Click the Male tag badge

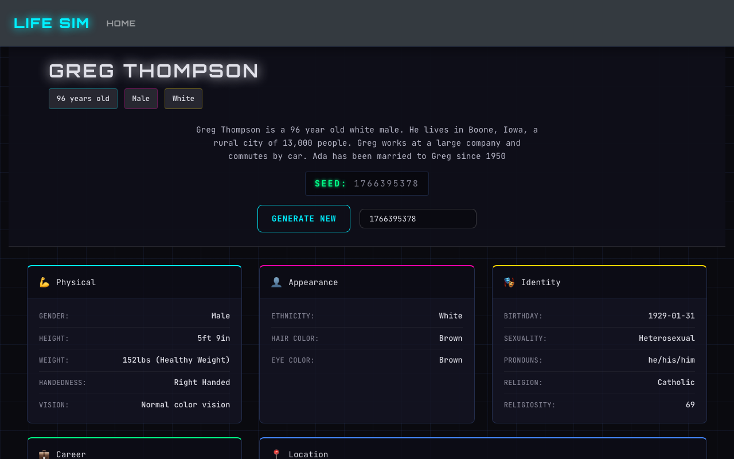[x=141, y=99]
